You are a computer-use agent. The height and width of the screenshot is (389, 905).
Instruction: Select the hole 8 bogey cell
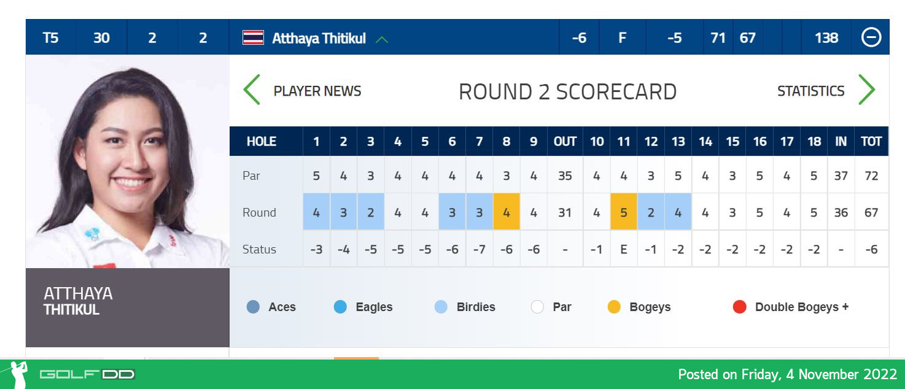(507, 212)
